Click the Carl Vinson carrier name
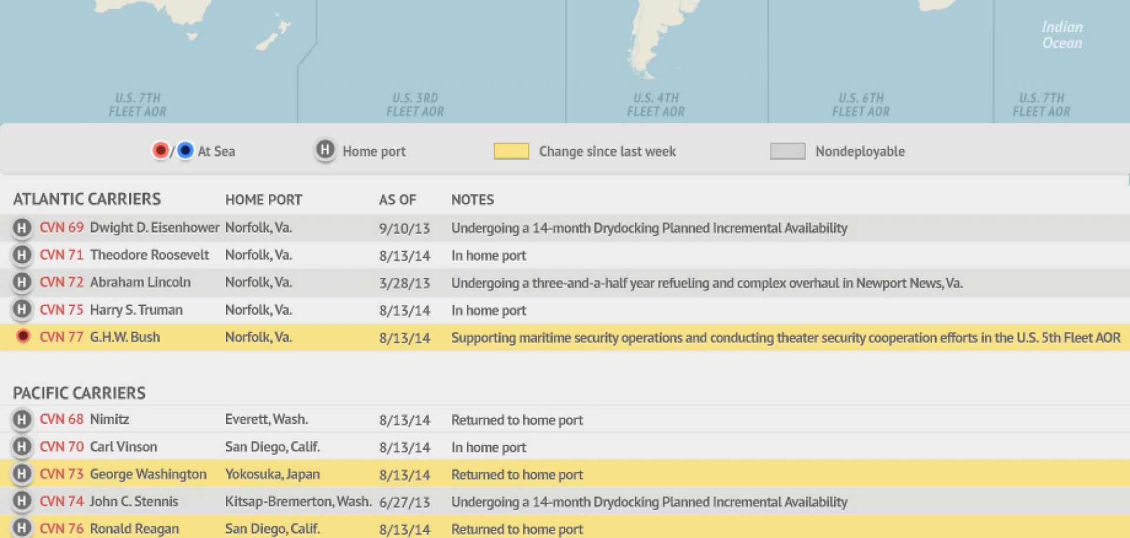The image size is (1130, 538). click(124, 447)
